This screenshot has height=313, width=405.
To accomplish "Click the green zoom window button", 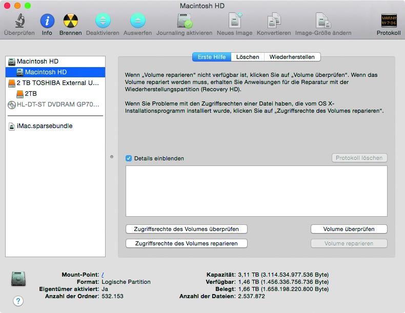I will click(28, 6).
